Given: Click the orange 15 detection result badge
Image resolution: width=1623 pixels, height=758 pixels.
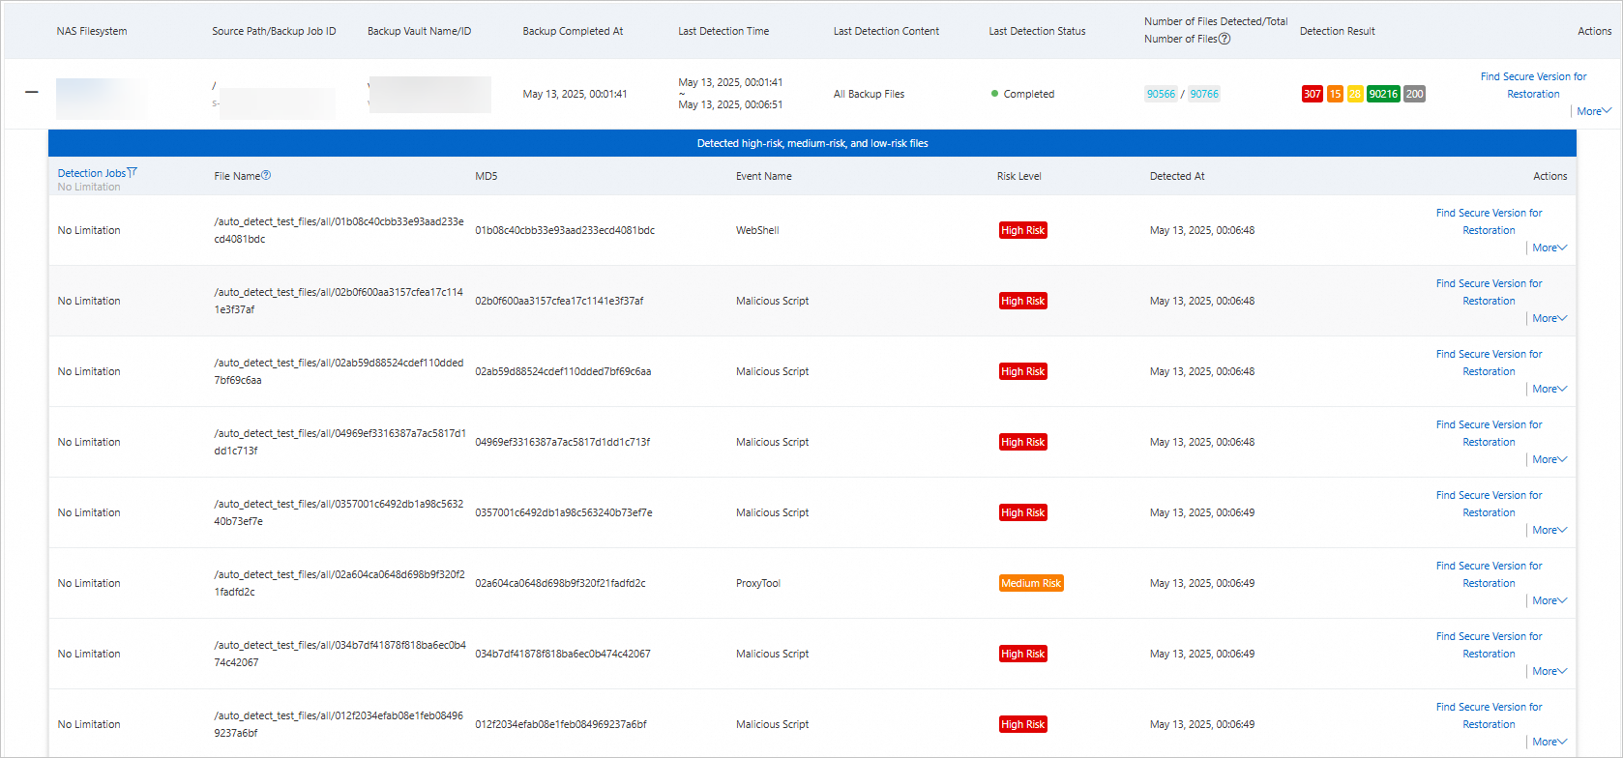Looking at the screenshot, I should [x=1335, y=94].
